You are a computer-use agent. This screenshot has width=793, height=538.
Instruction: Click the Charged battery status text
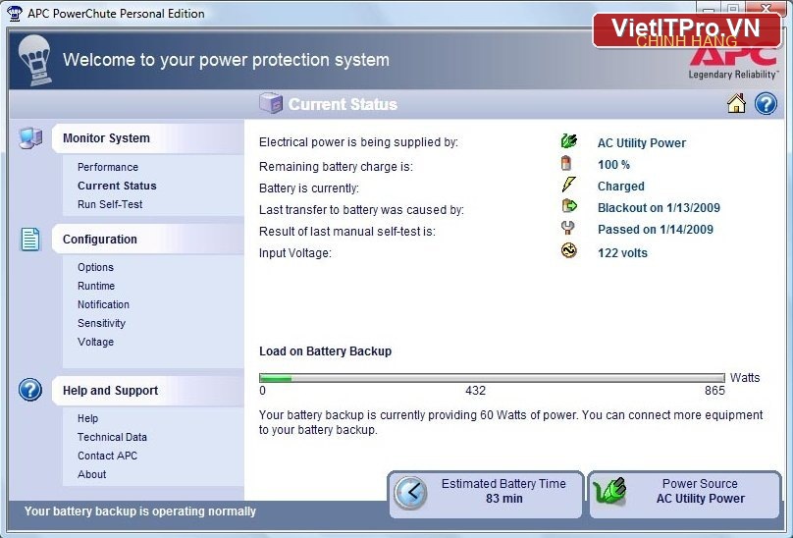point(620,187)
